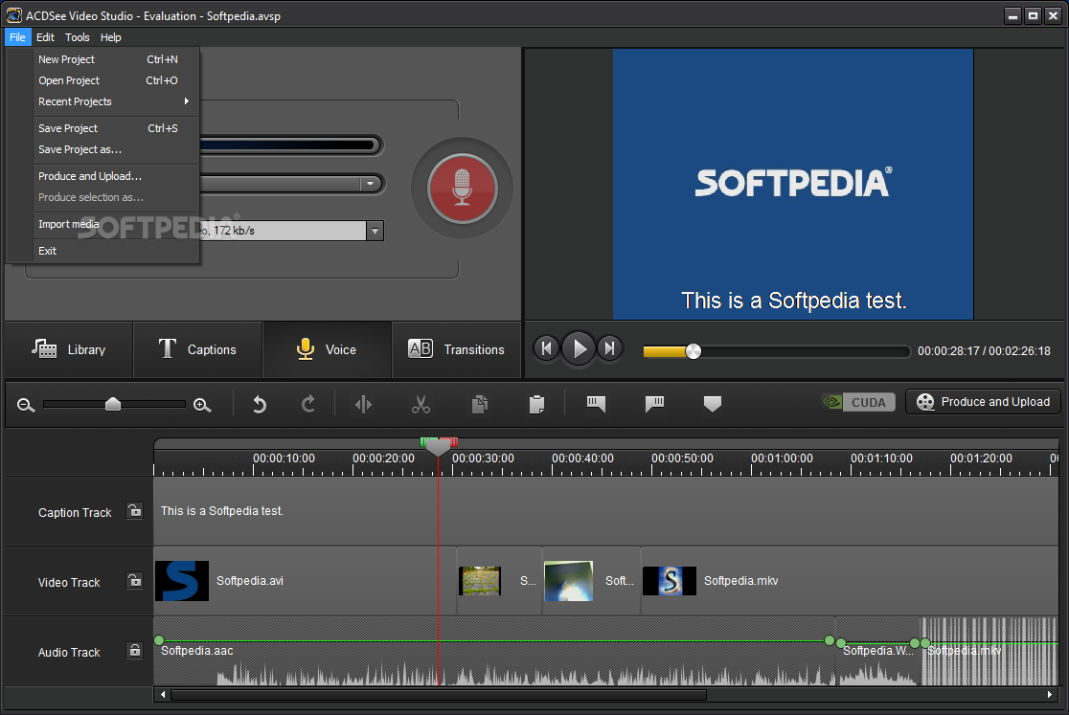Screen dimensions: 1069x715
Task: Open the Library panel
Action: click(68, 349)
